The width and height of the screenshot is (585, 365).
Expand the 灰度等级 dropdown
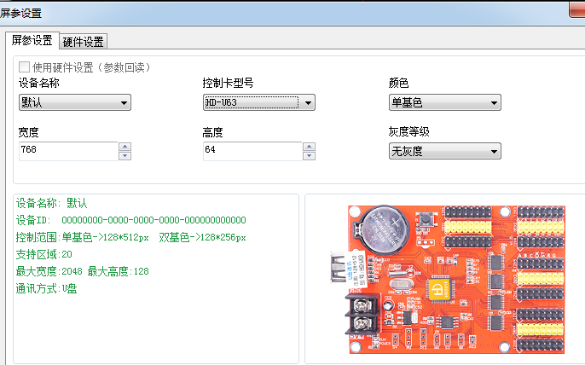[444, 152]
